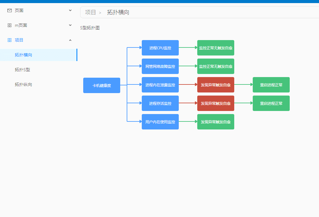Click the grid icon beside 项目
This screenshot has width=319, height=217.
tap(9, 40)
